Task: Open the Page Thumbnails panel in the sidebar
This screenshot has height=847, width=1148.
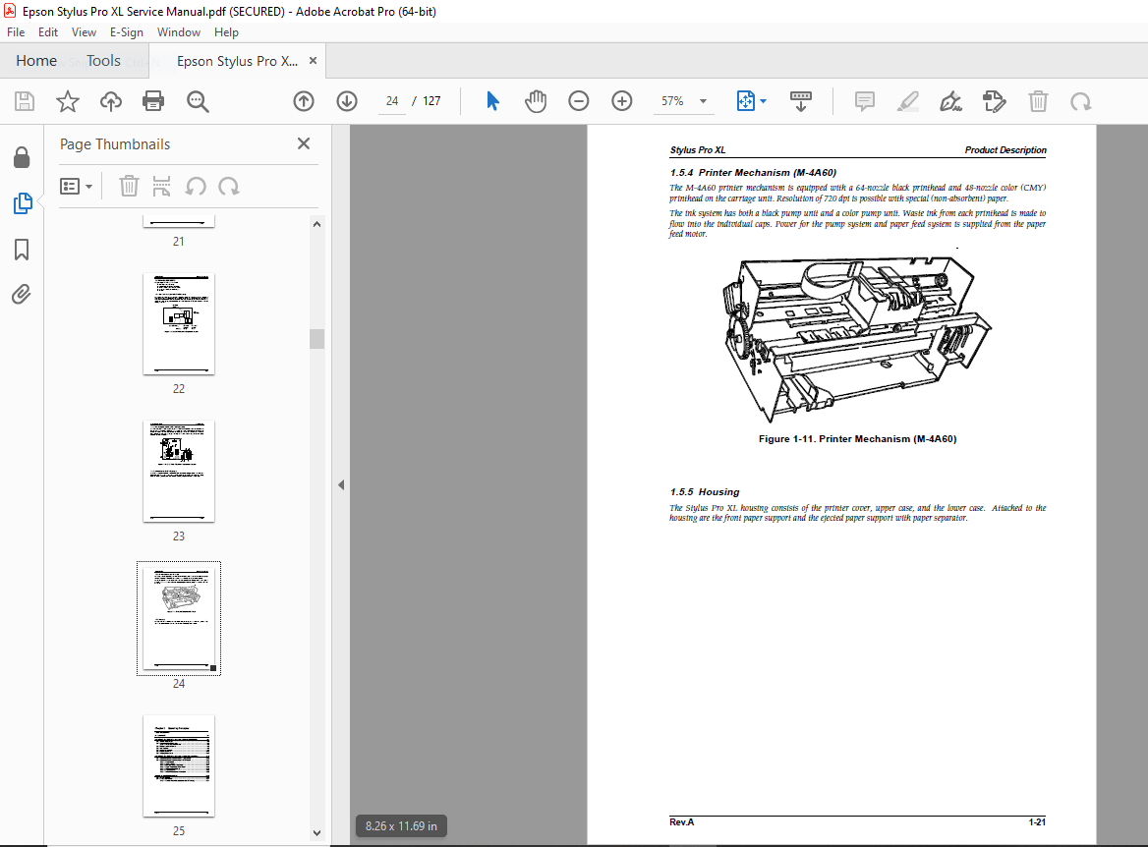Action: [24, 203]
